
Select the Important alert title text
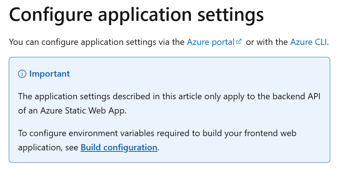[x=49, y=74]
